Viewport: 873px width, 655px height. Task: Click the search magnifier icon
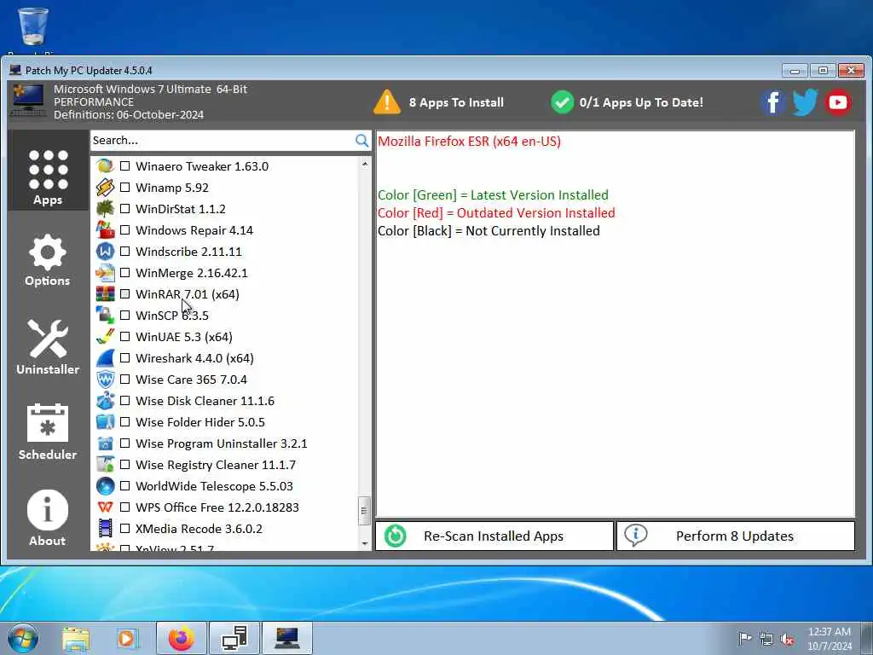pyautogui.click(x=361, y=141)
